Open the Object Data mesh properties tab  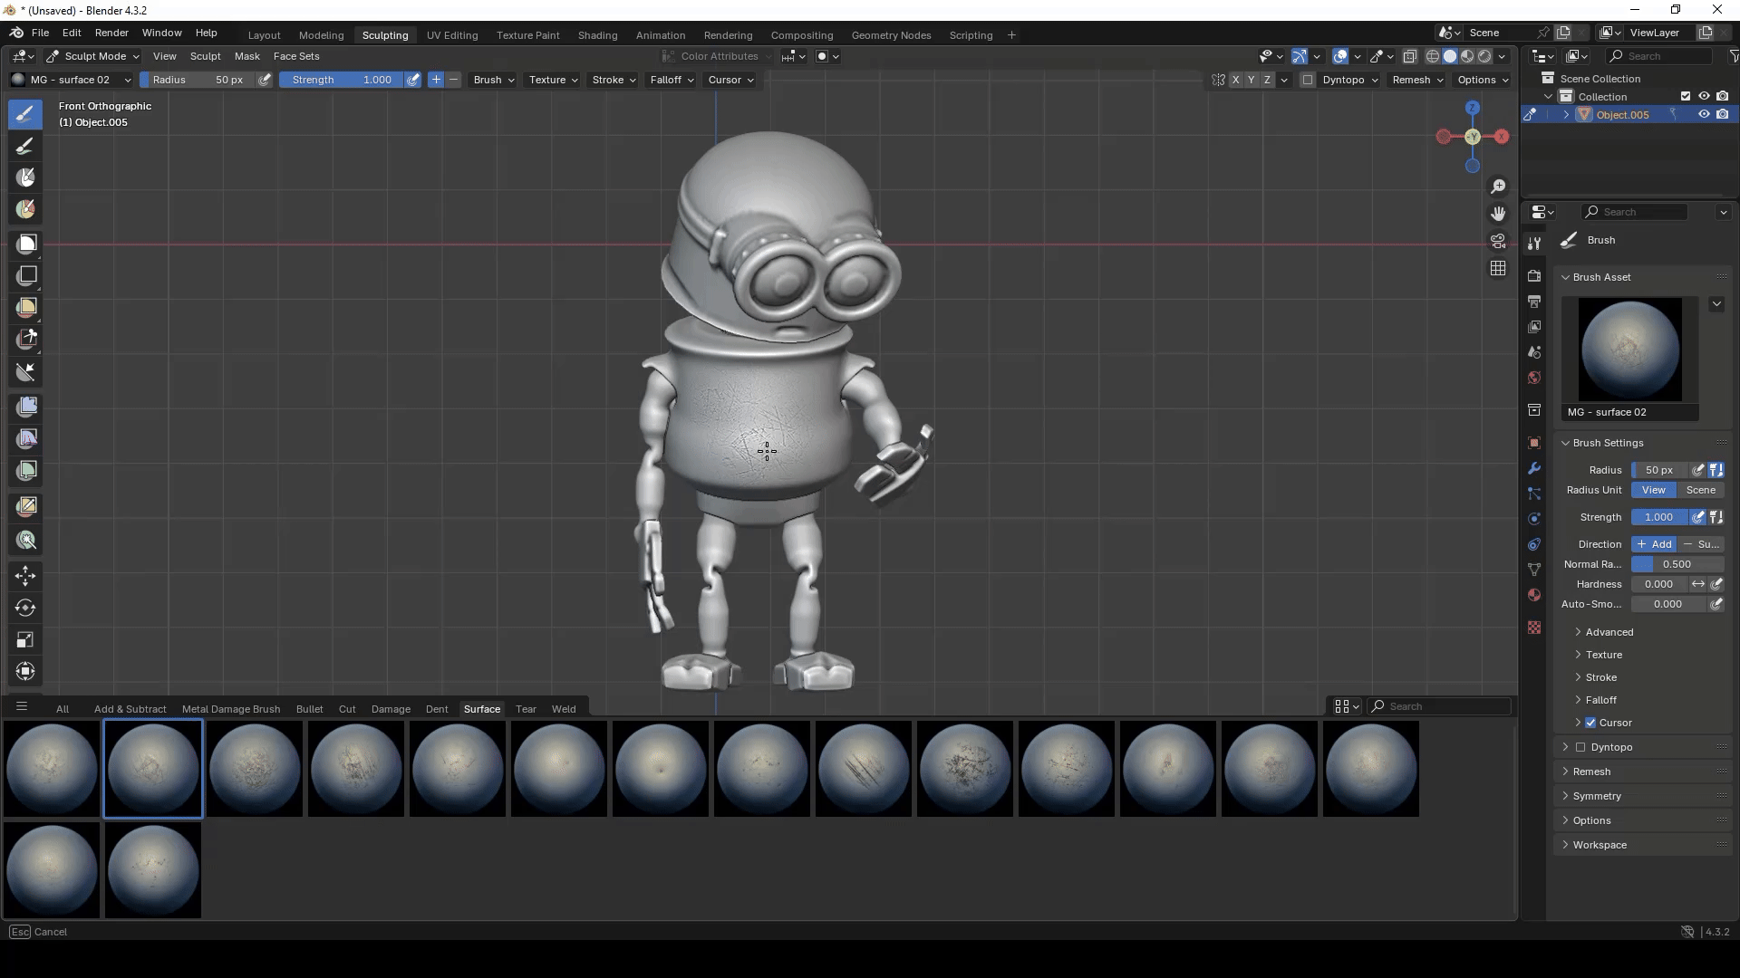click(1533, 570)
